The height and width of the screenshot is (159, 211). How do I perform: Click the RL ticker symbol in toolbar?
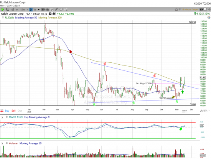tap(7, 10)
